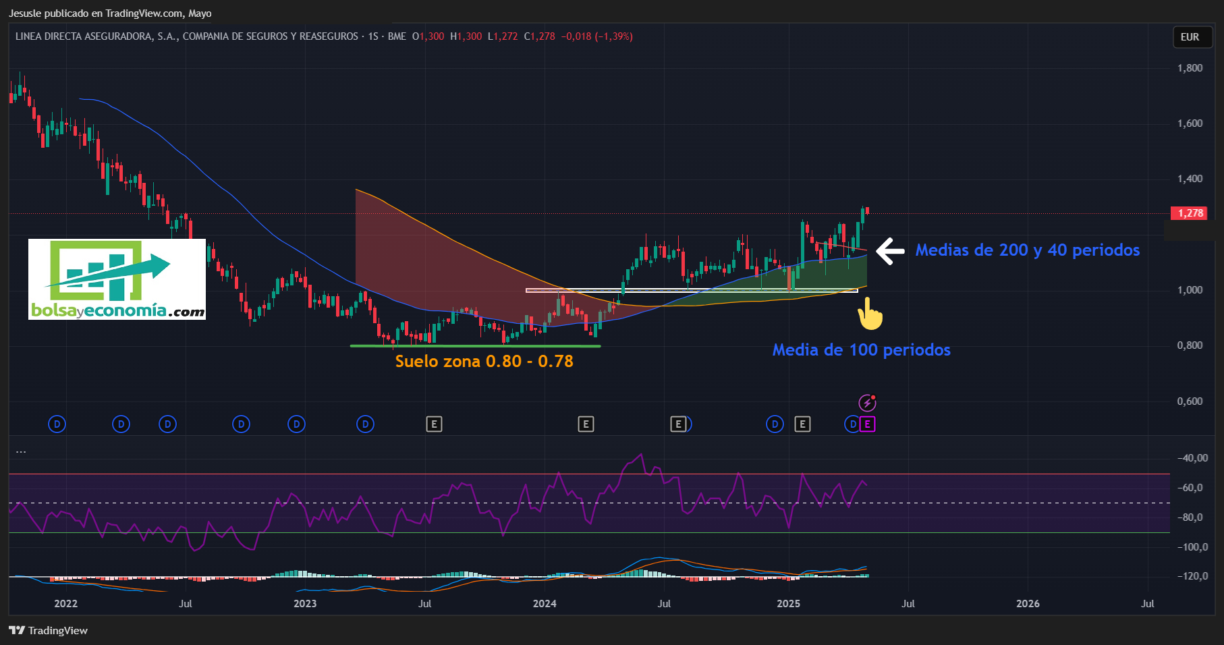Click the TradingView logo at bottom left
1224x645 pixels.
pos(48,630)
